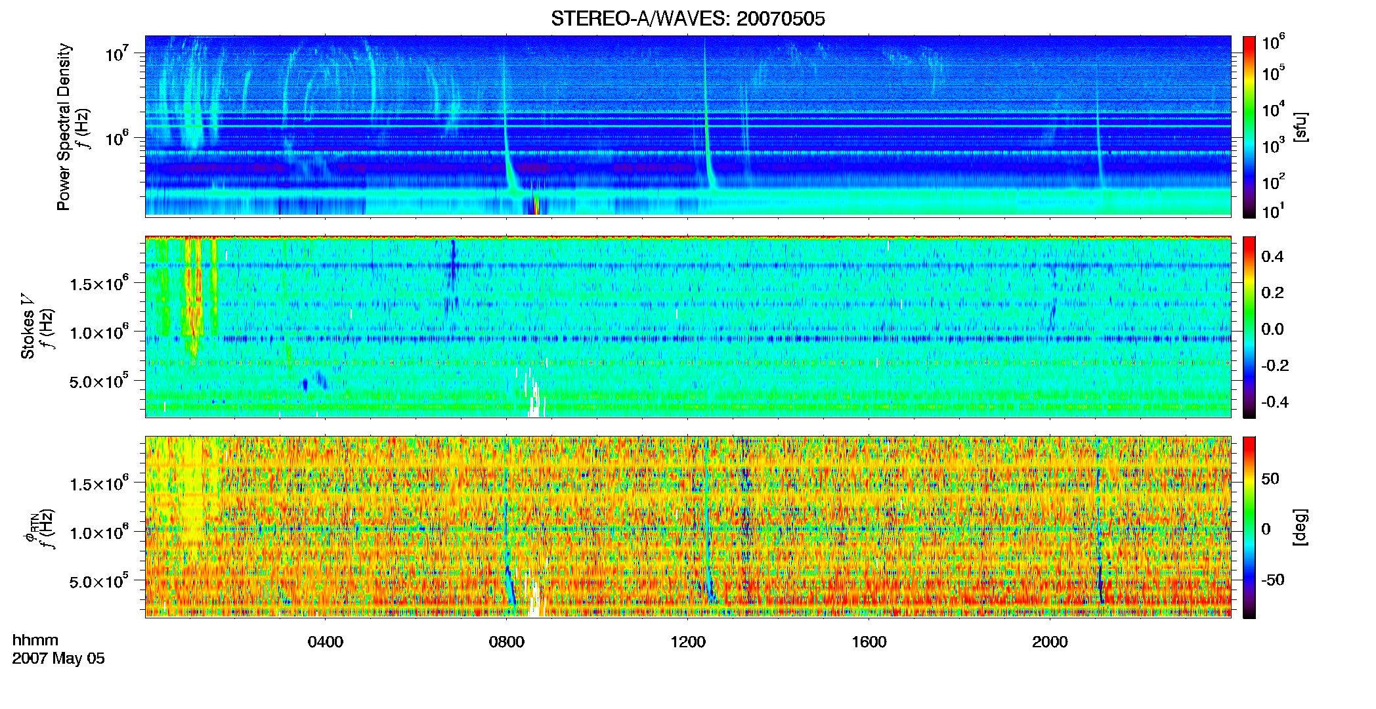Click the 'hhmm' time format label
1376x709 pixels.
pos(35,640)
